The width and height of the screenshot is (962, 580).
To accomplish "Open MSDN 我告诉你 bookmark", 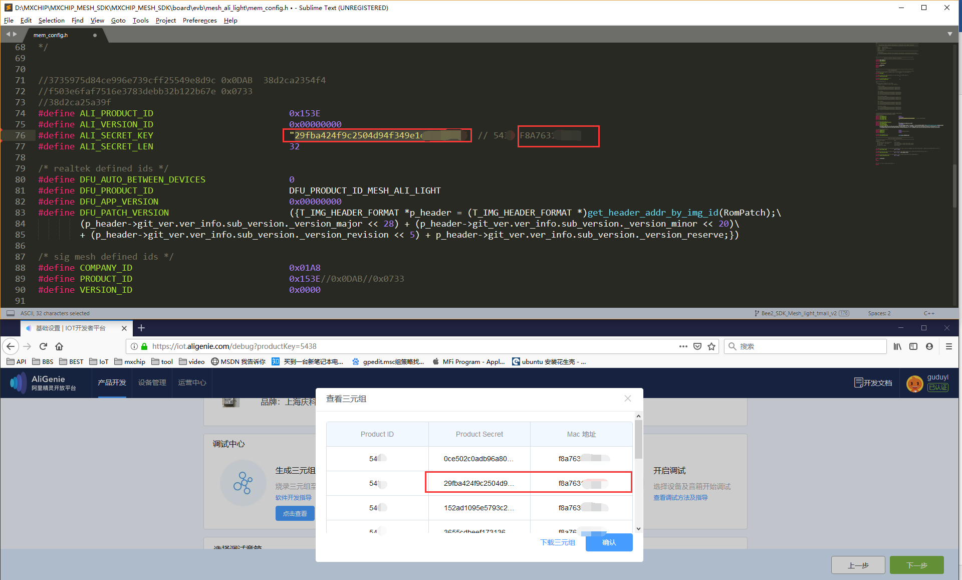I will coord(238,361).
